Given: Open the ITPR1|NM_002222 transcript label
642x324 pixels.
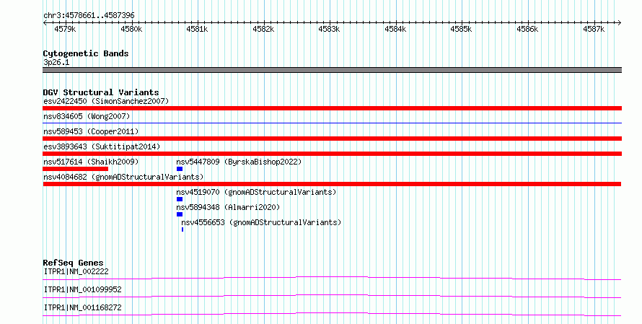Looking at the screenshot, I should (x=76, y=271).
